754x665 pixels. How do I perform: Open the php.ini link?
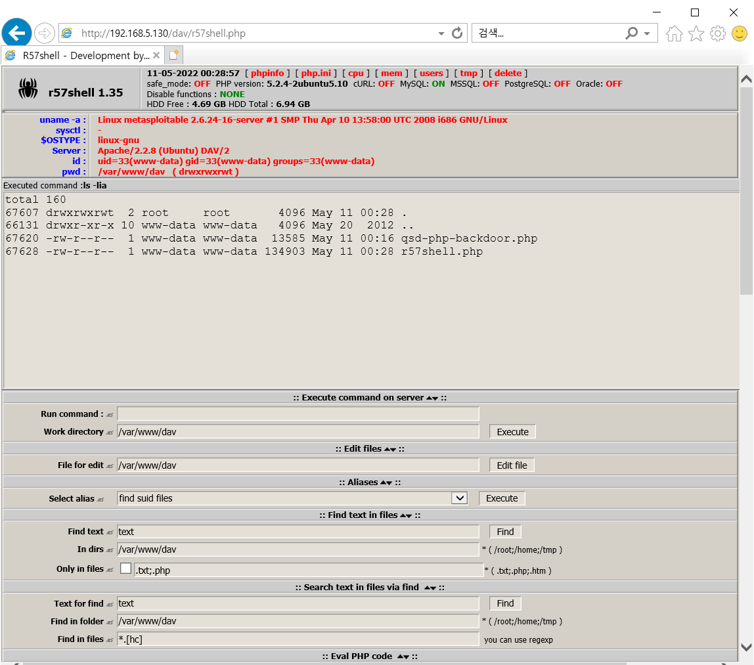coord(316,73)
